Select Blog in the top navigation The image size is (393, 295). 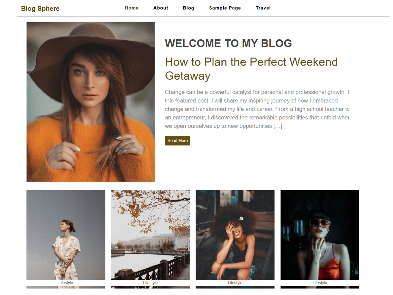[x=189, y=8]
